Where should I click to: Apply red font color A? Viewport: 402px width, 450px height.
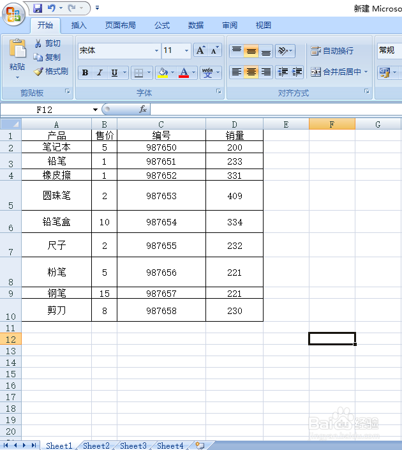[x=184, y=73]
